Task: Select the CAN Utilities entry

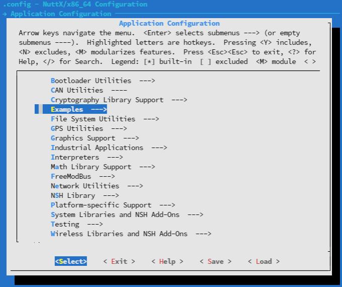Action: 89,90
